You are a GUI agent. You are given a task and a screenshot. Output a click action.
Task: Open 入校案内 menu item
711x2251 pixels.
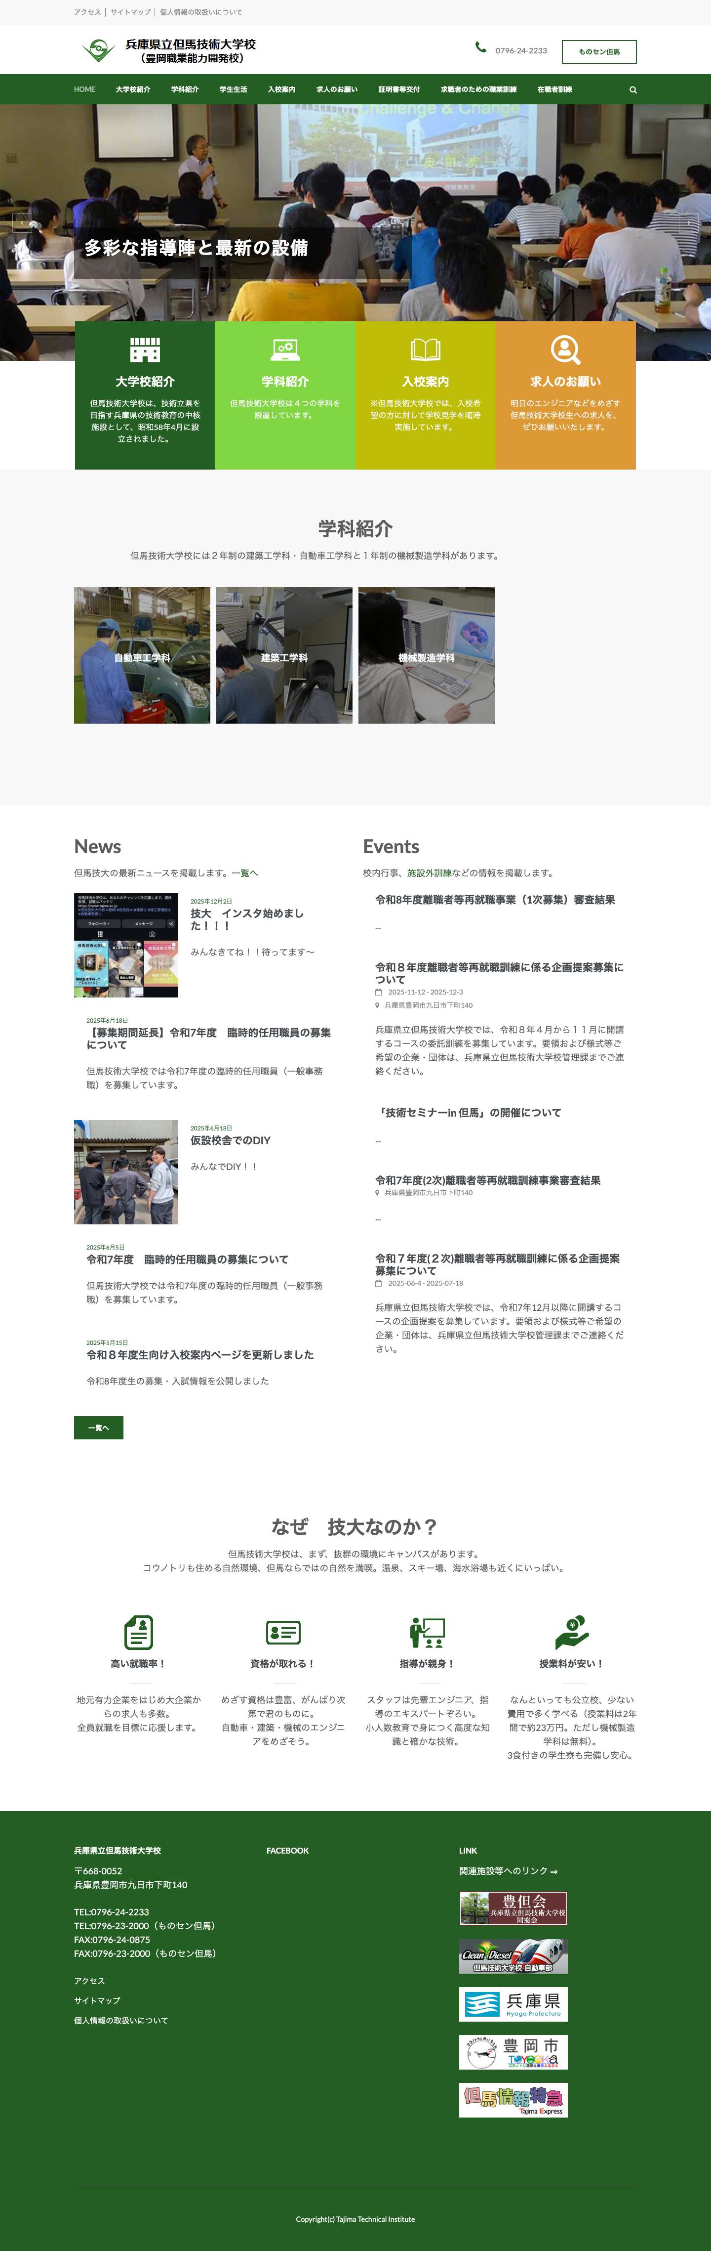(282, 89)
